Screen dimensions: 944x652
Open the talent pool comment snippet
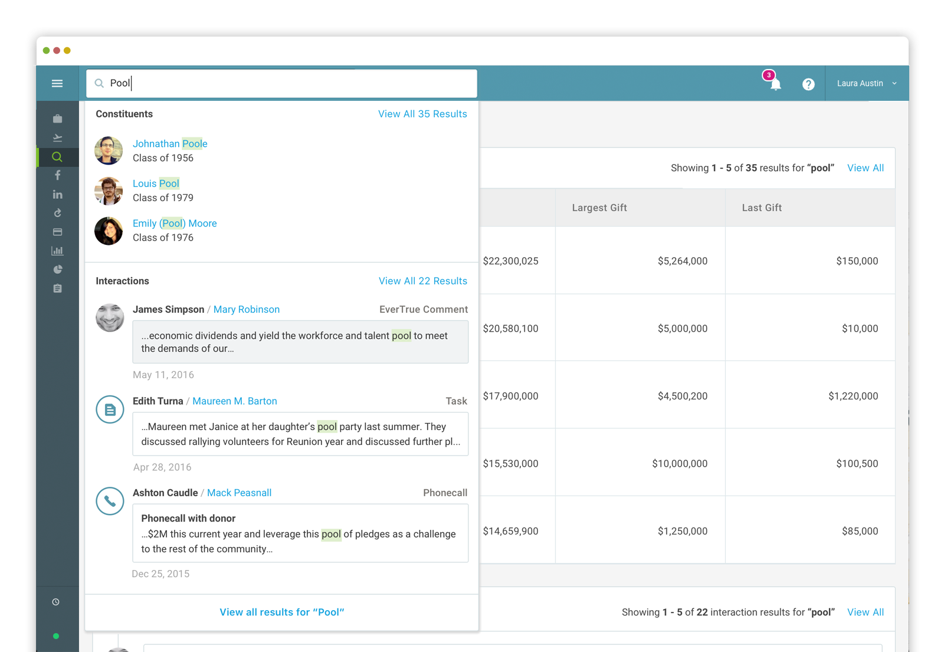[300, 342]
